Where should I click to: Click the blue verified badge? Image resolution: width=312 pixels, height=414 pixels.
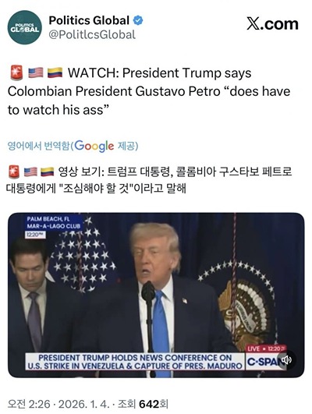[x=137, y=20]
